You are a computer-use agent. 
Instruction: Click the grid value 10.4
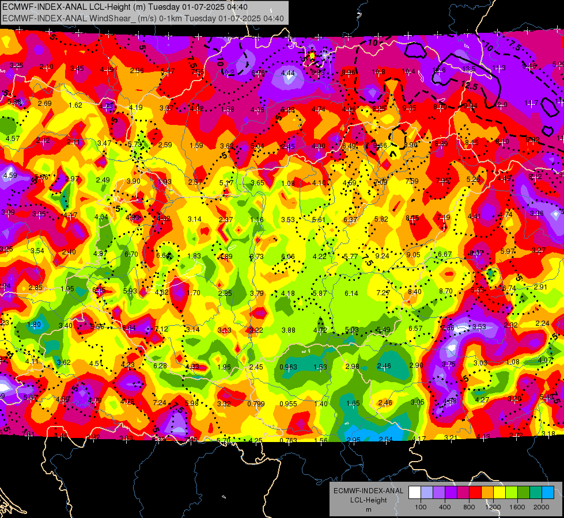[x=408, y=71]
